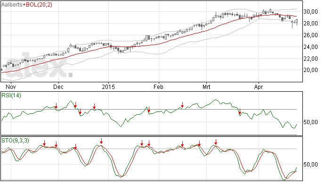Viewport: 325px width, 182px height.
Task: Click the Dec date axis label
Action: [x=58, y=87]
